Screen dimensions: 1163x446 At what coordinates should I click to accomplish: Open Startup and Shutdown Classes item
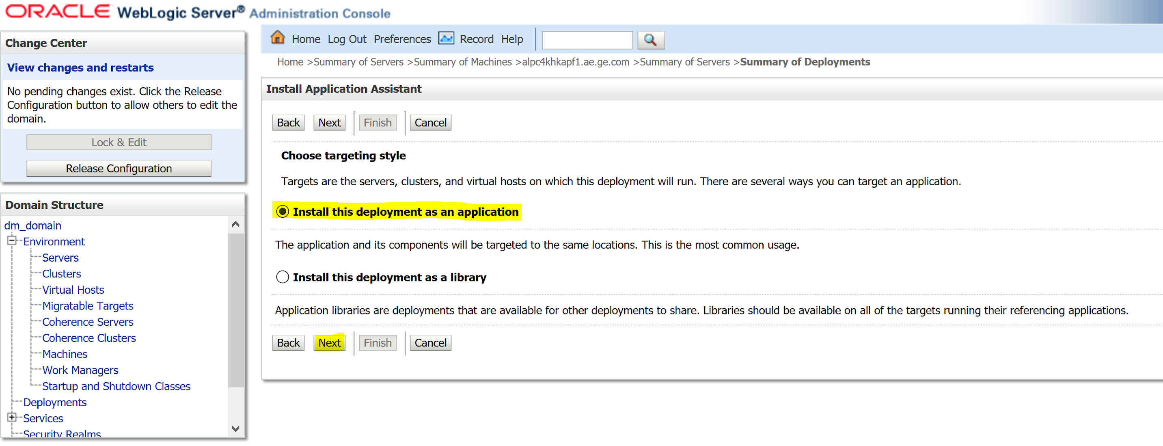(x=117, y=386)
